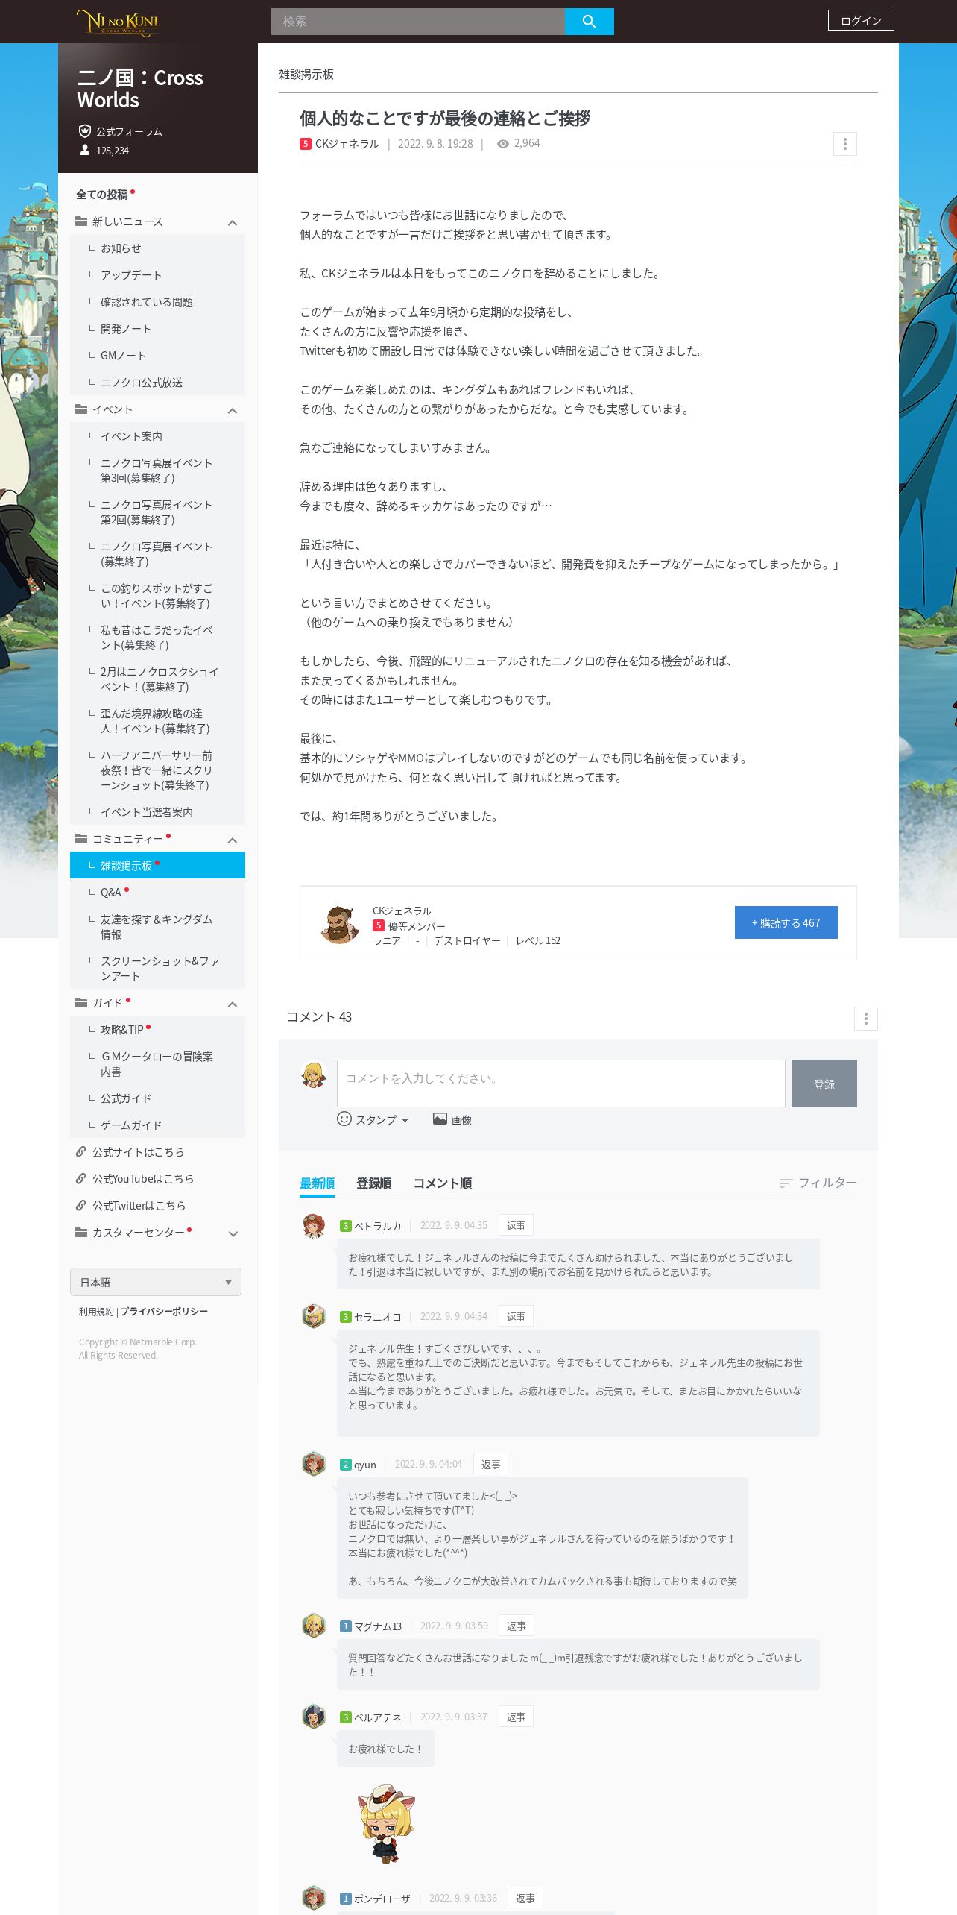
Task: Click the CKジェネラル author name under title
Action: pos(347,144)
